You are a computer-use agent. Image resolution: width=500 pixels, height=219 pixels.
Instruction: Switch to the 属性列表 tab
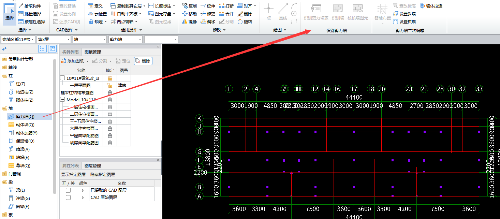click(x=71, y=165)
